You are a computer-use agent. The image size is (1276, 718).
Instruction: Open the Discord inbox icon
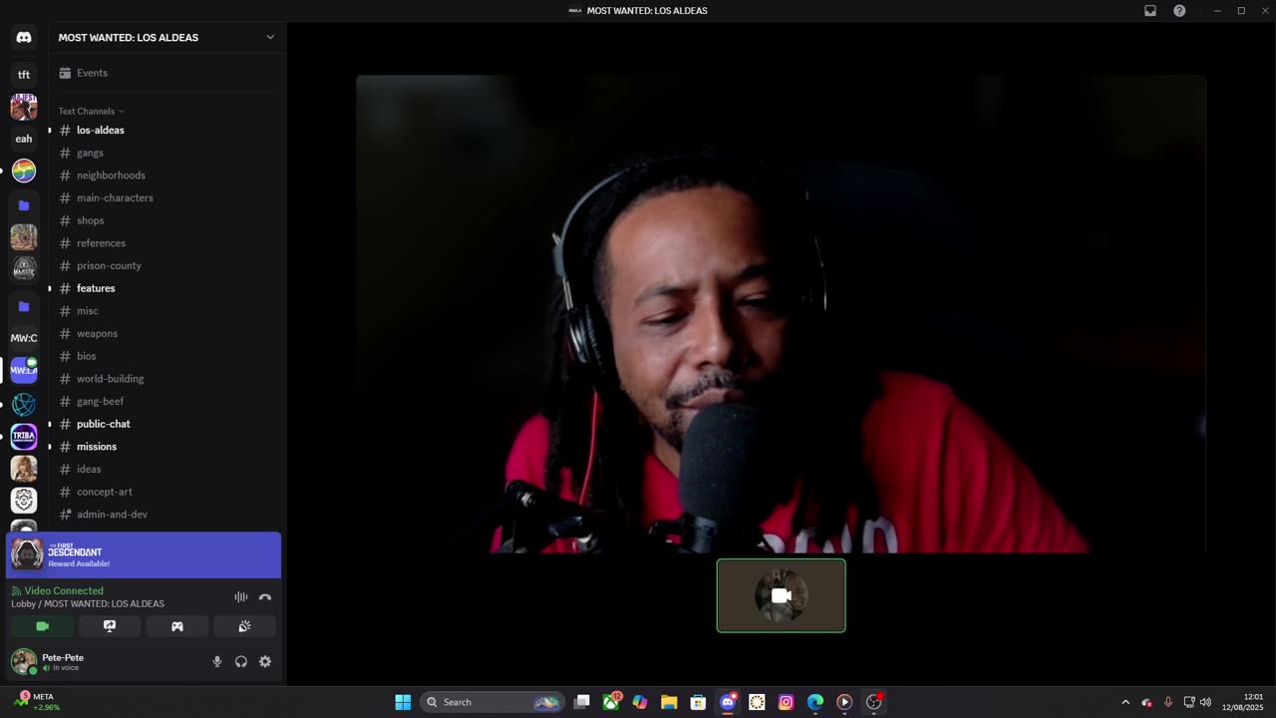pyautogui.click(x=1150, y=11)
